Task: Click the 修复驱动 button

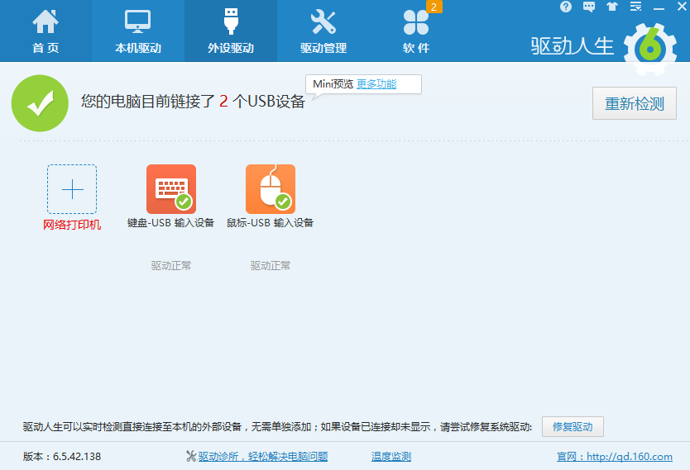Action: [573, 427]
